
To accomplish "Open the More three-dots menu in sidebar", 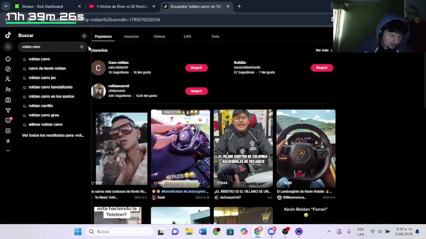I will [x=8, y=151].
